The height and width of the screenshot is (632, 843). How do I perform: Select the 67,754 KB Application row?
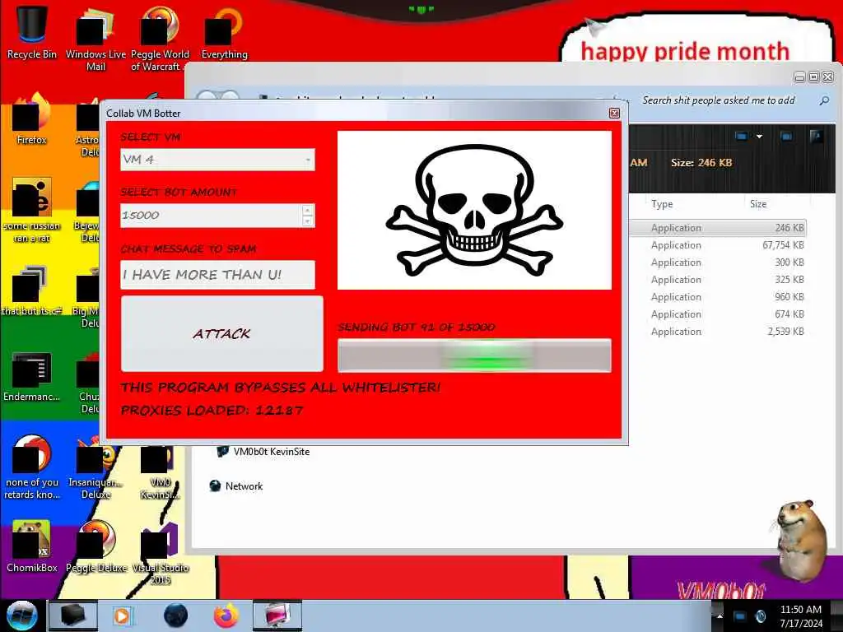click(x=718, y=245)
